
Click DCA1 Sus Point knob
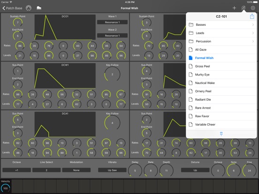[18, 120]
